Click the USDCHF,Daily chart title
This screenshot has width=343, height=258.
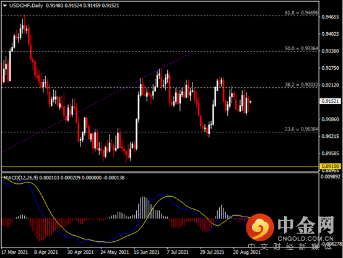pyautogui.click(x=26, y=6)
